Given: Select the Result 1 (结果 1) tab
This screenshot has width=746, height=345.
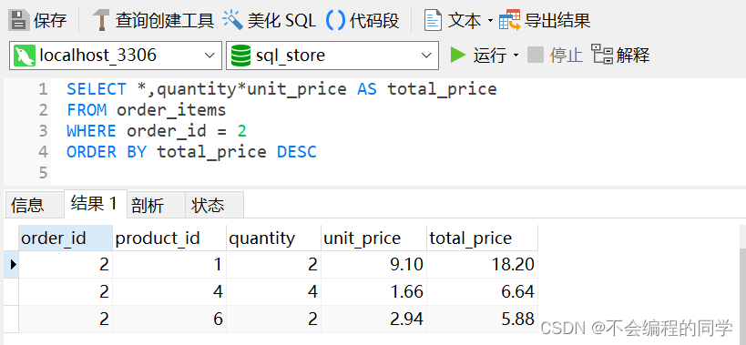Looking at the screenshot, I should pyautogui.click(x=95, y=204).
